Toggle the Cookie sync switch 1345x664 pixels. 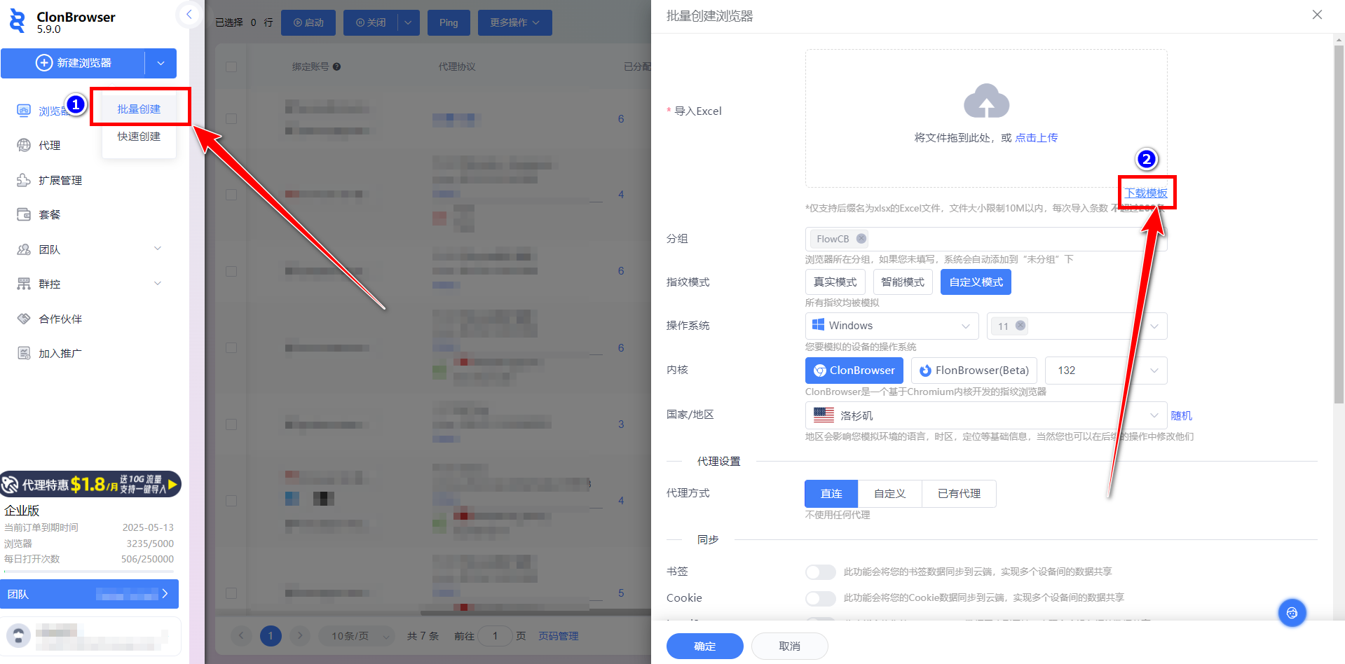(x=820, y=598)
